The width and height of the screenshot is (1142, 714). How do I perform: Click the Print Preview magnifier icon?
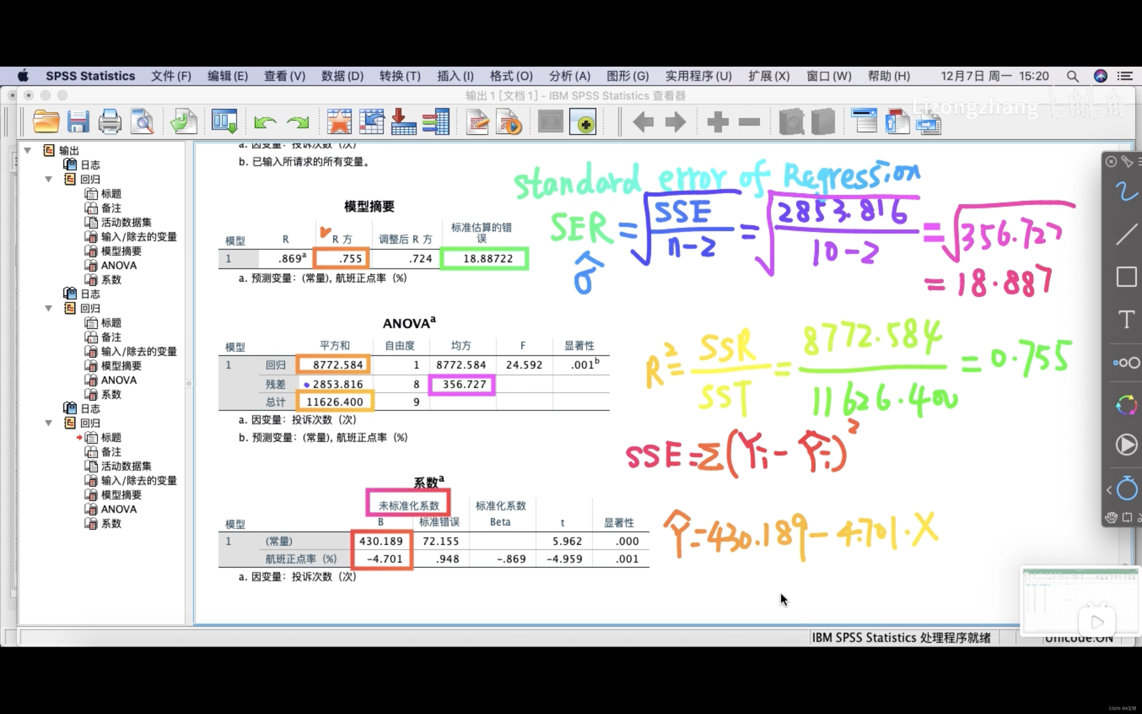coord(142,122)
